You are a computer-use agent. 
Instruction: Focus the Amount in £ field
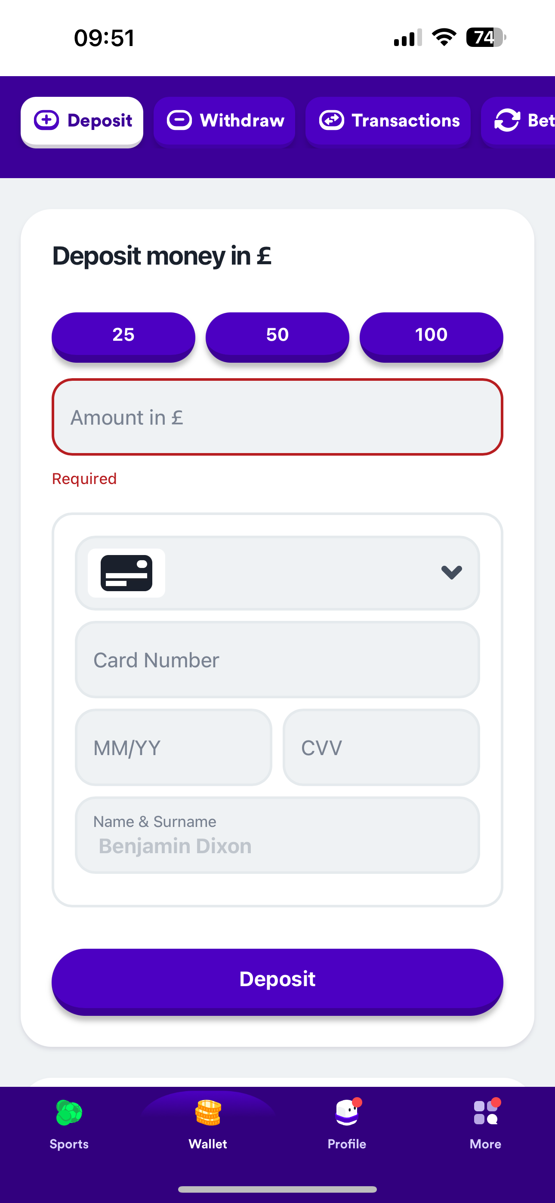point(277,417)
